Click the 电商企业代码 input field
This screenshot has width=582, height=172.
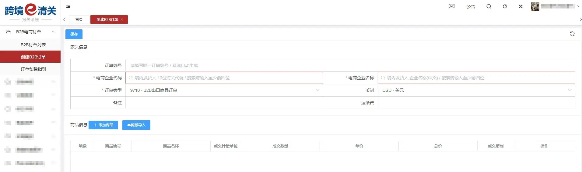[224, 78]
